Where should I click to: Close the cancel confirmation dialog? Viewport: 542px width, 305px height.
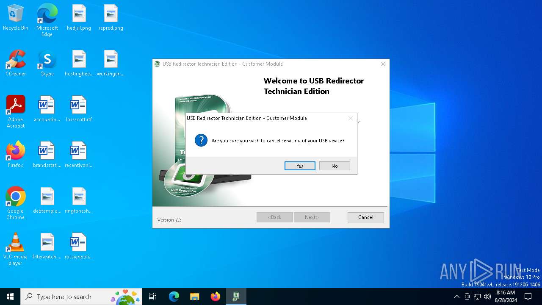tap(350, 118)
